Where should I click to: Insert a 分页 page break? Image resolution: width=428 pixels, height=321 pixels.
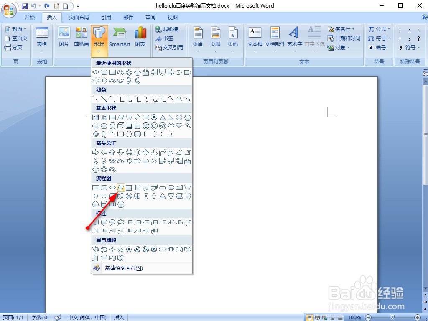point(13,48)
